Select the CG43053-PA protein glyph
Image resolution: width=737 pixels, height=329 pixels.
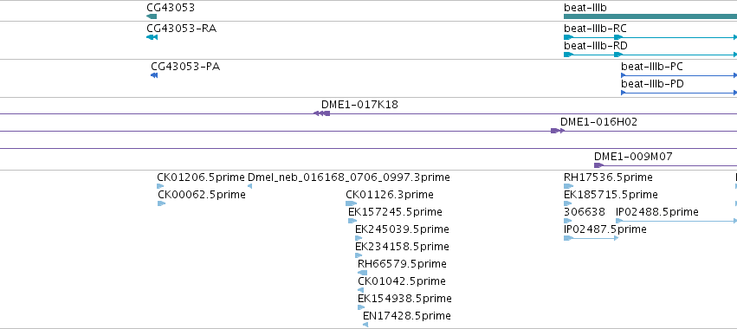(154, 75)
